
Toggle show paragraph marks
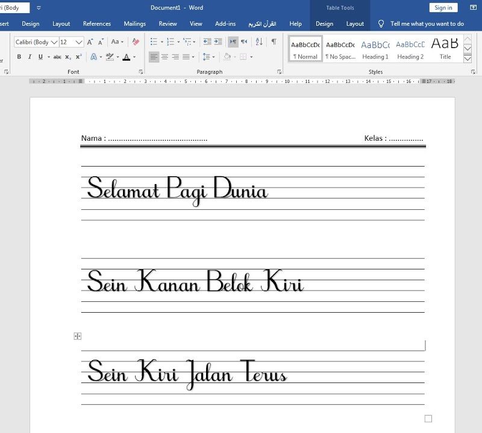[274, 41]
